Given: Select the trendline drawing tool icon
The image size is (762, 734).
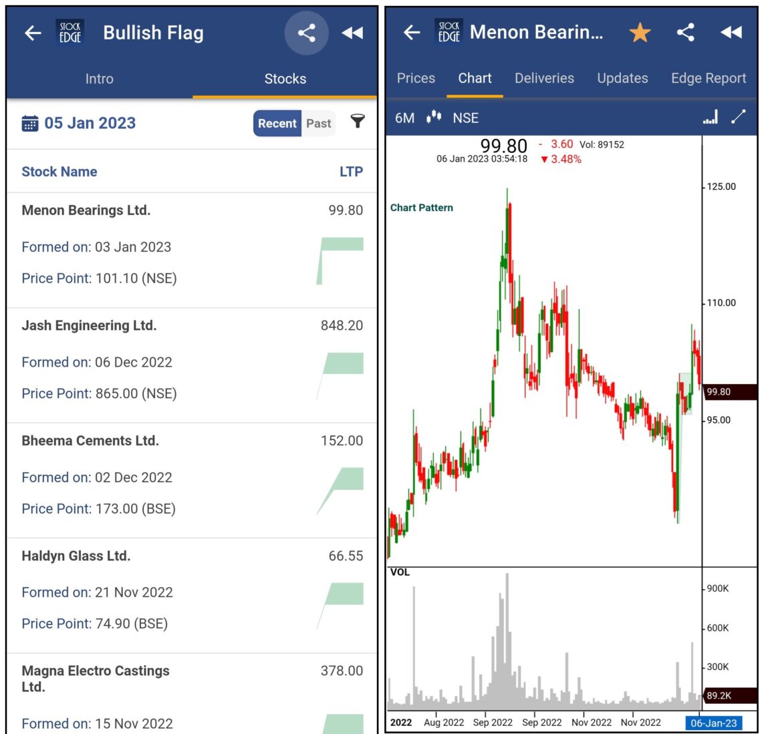Looking at the screenshot, I should pyautogui.click(x=738, y=117).
